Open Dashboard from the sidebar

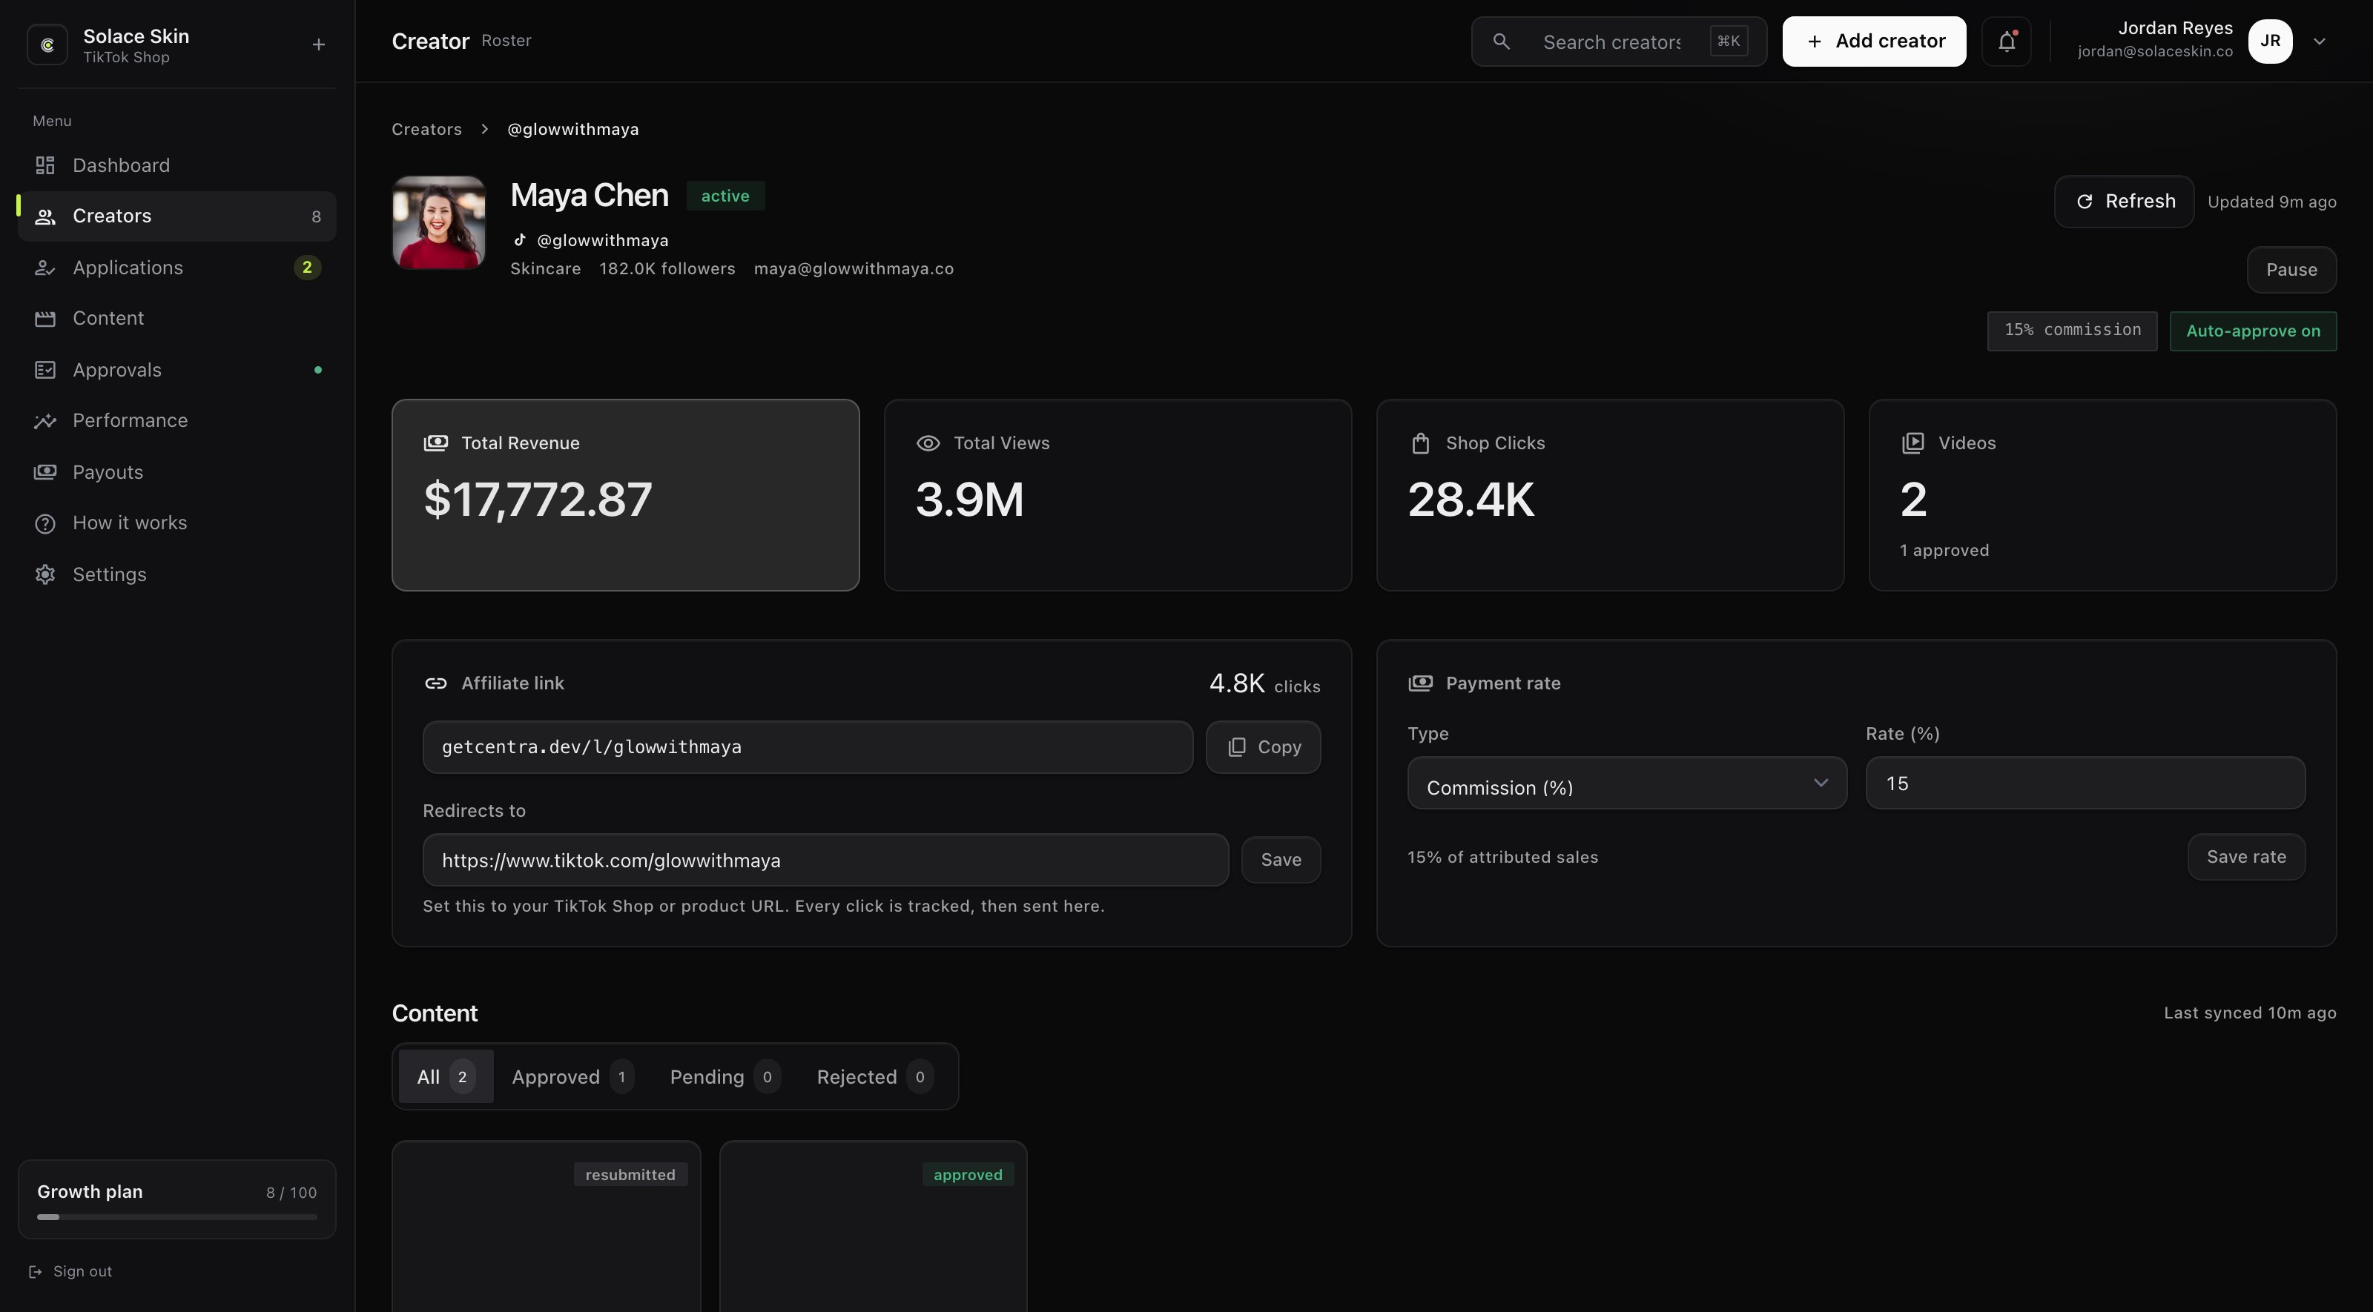[177, 166]
